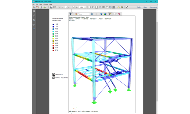Print the document with printer icon

tap(51, 7)
